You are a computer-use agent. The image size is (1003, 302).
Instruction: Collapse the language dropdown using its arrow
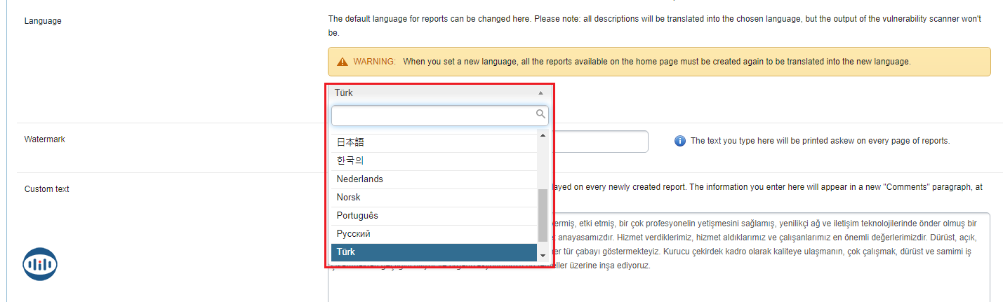pos(540,92)
